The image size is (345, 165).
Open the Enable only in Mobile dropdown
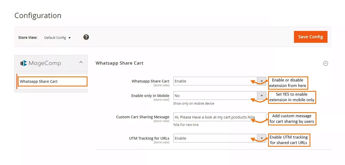click(215, 96)
